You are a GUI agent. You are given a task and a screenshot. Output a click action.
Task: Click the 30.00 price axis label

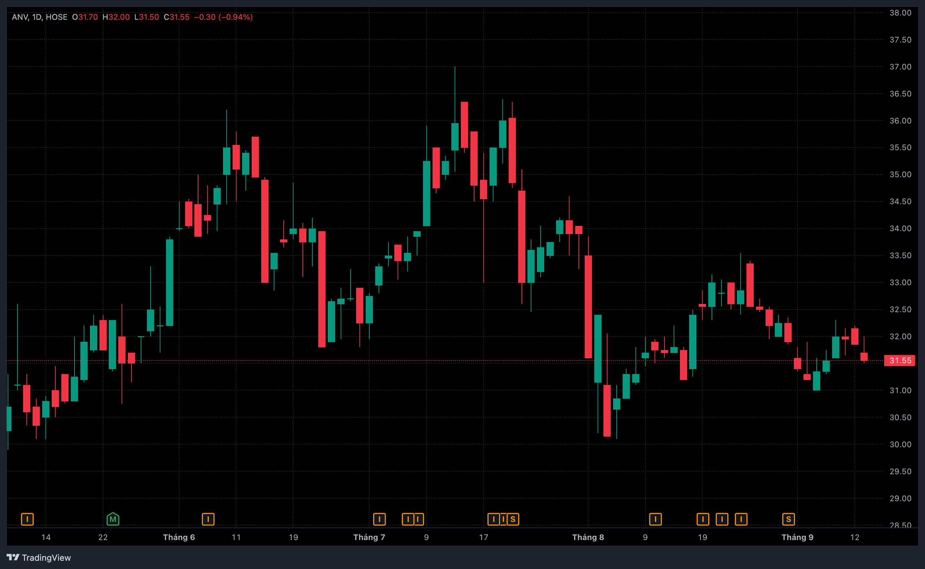[x=900, y=444]
